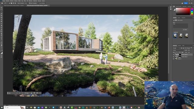The height and width of the screenshot is (109, 194).
Task: Choose Add to selection mode icon
Action: click(11, 3)
